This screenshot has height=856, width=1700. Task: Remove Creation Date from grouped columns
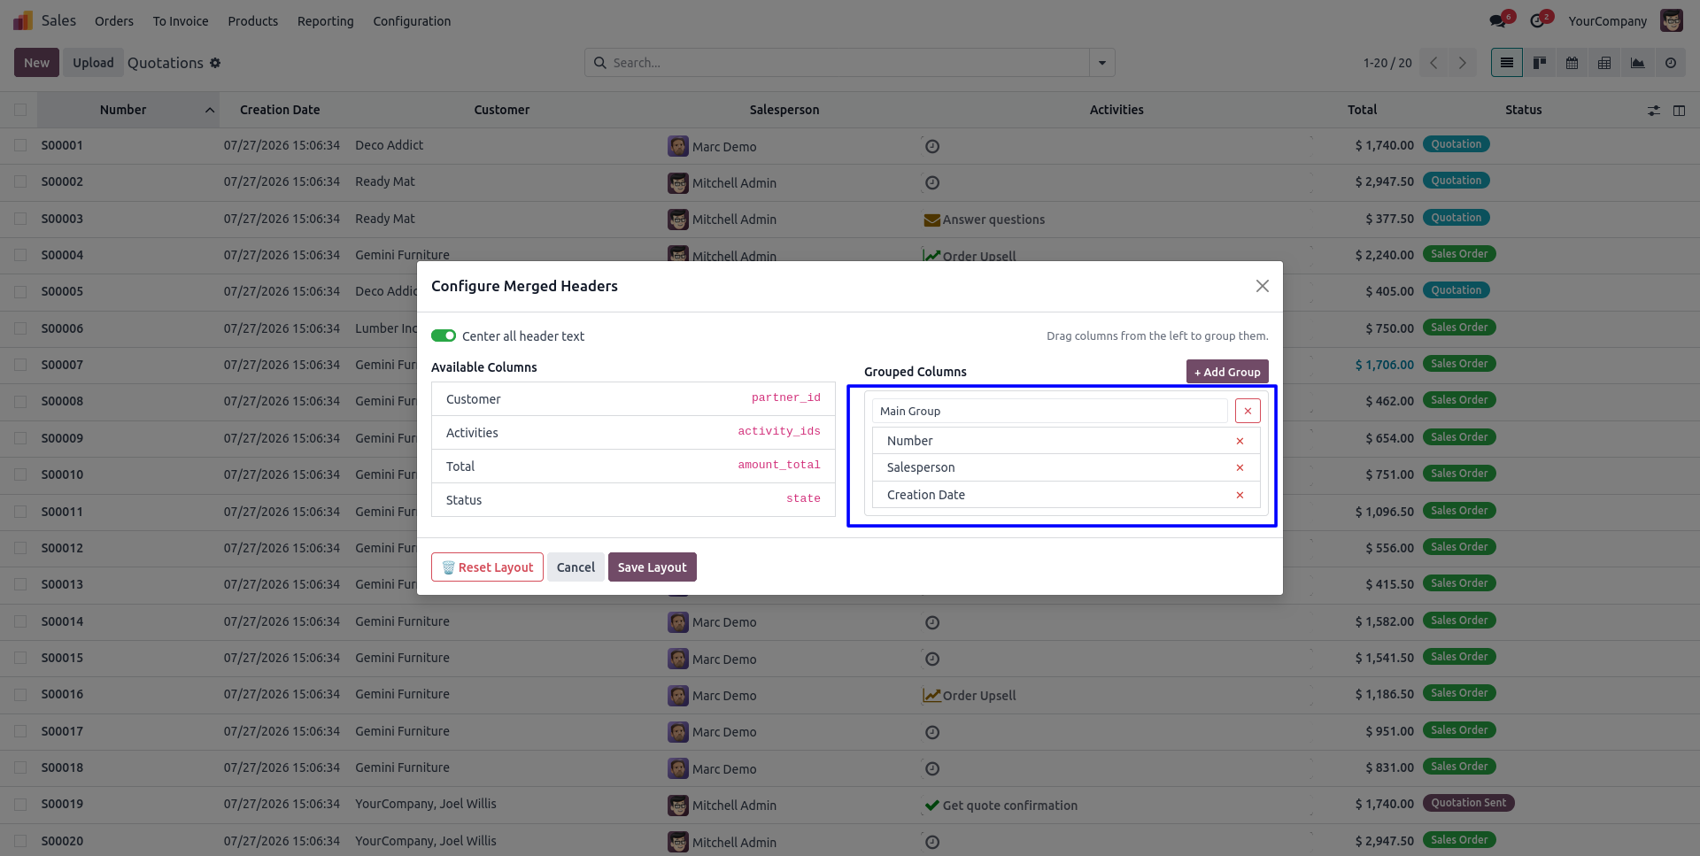coord(1240,495)
